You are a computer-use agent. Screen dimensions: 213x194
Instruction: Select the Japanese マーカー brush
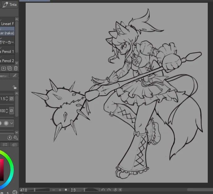coord(7,40)
